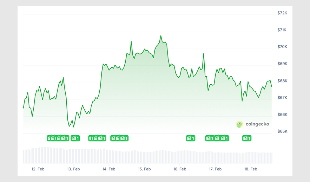The image size is (310, 182).
Task: Click the highest price peak on the chart
Action: point(161,35)
